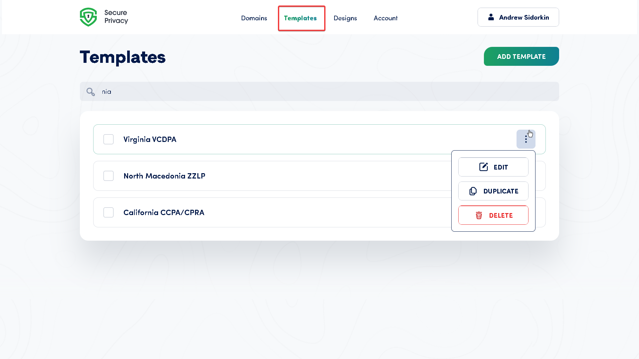The width and height of the screenshot is (639, 359).
Task: Click the duplicate copy icon in the context menu
Action: 473,191
